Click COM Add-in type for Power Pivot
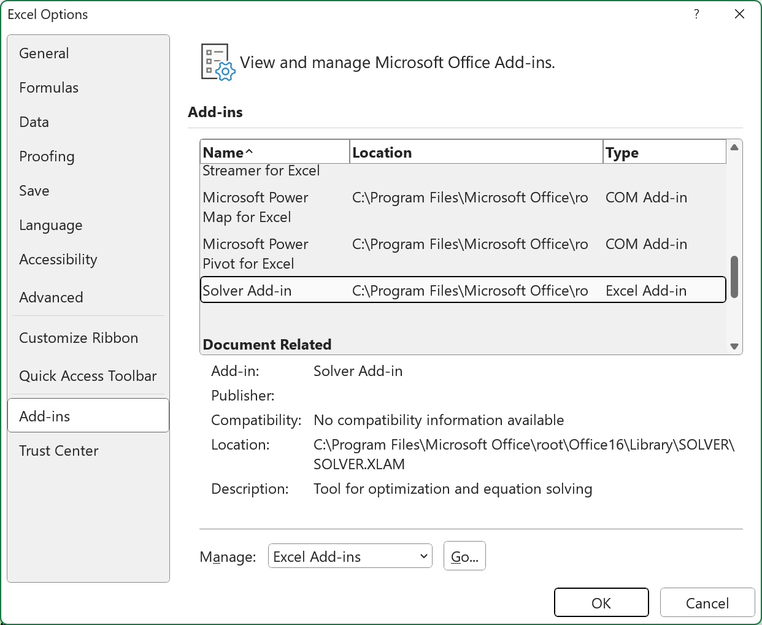762x625 pixels. pyautogui.click(x=646, y=244)
